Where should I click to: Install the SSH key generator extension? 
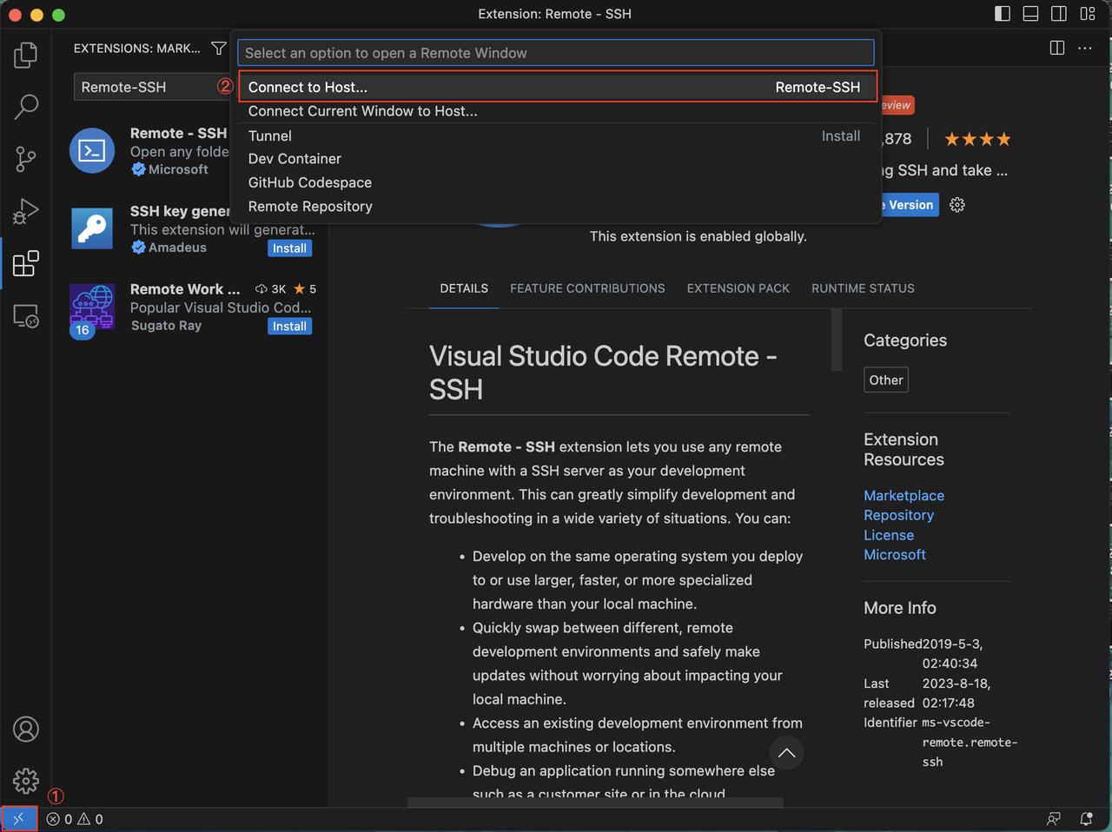point(289,248)
